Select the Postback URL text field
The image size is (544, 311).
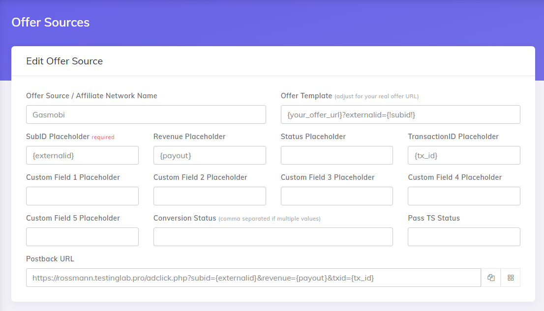point(253,278)
